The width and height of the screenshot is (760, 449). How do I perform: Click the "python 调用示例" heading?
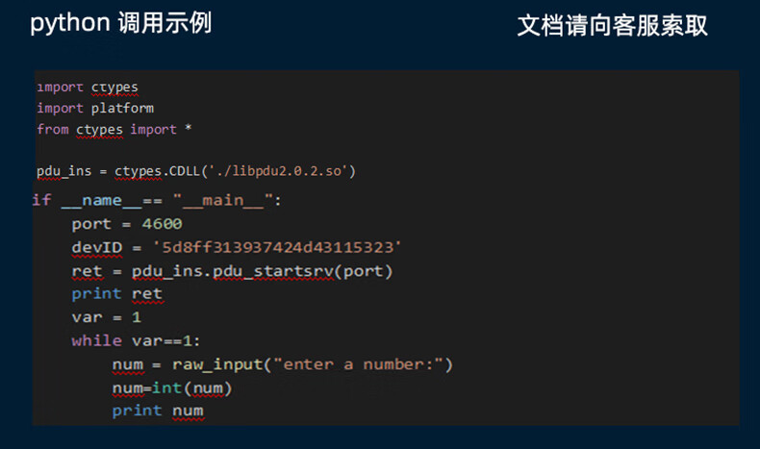tap(120, 24)
